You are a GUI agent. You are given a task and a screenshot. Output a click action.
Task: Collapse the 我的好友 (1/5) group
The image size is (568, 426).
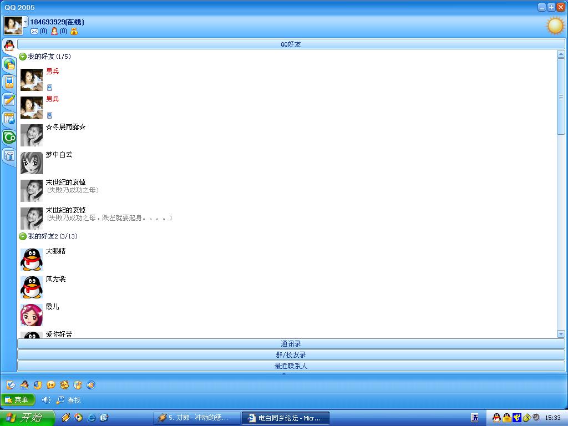pos(23,57)
